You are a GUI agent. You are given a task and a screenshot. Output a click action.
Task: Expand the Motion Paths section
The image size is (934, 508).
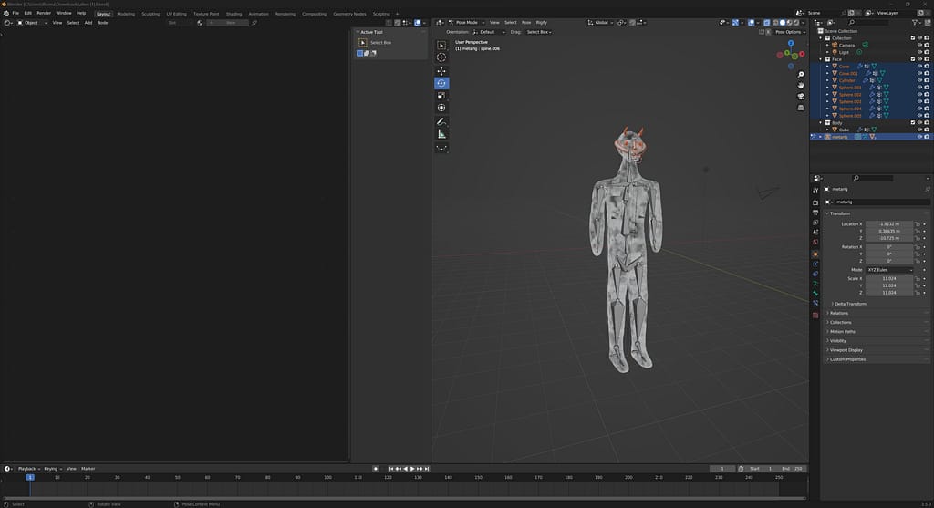point(842,331)
